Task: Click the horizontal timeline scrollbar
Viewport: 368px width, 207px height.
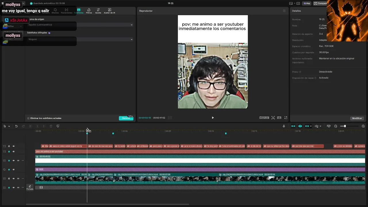Action: [x=107, y=204]
